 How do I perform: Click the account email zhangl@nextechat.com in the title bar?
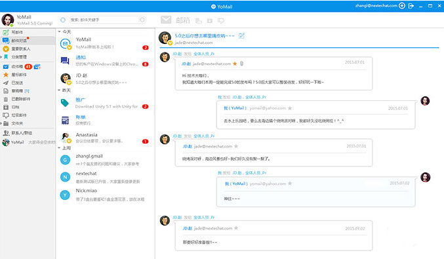point(376,6)
